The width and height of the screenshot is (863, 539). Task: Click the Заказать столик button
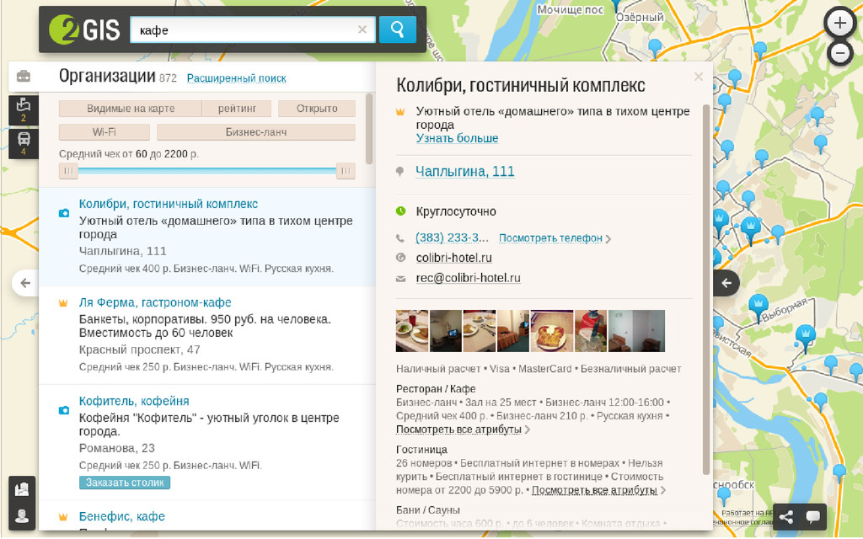point(125,483)
